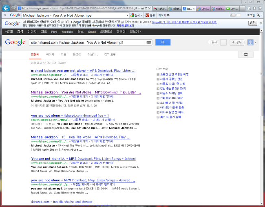Viewport: 265px width, 207px height.
Task: Expand toolbar 더보기 » overflow
Action: click(x=164, y=15)
